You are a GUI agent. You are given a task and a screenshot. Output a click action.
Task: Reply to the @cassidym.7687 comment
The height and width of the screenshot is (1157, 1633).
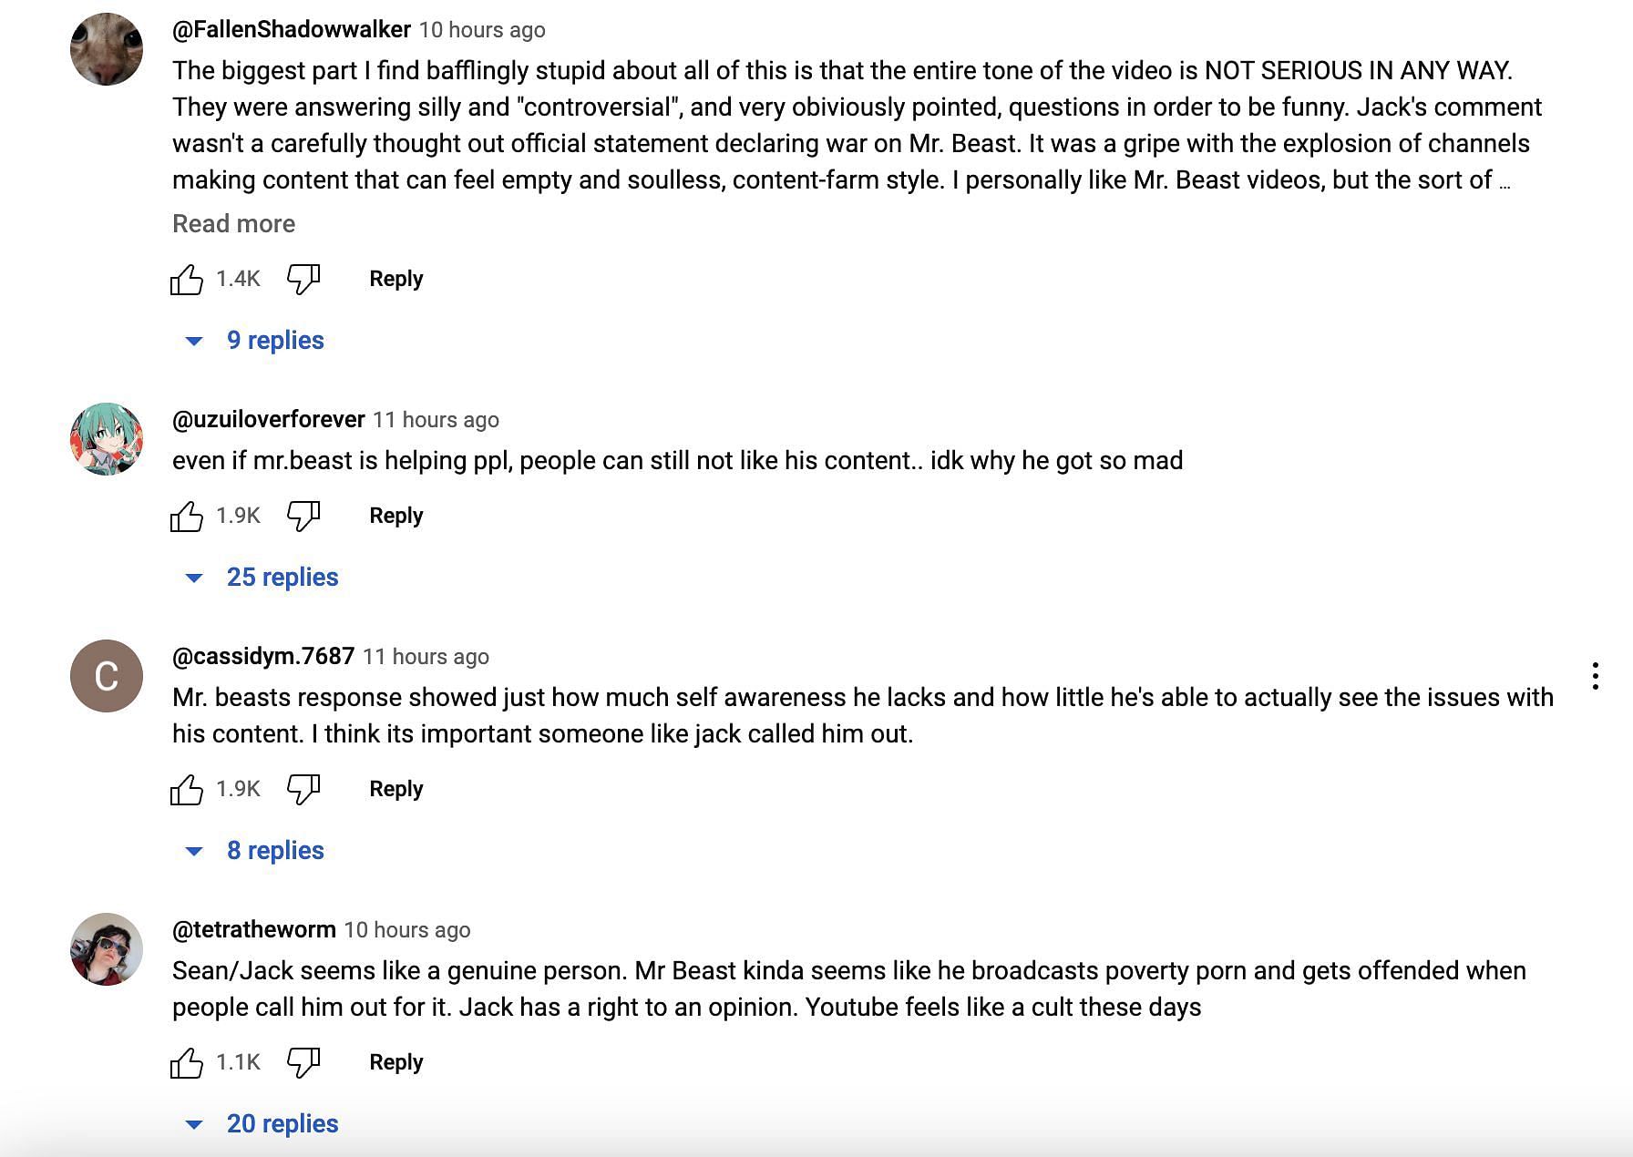click(395, 789)
